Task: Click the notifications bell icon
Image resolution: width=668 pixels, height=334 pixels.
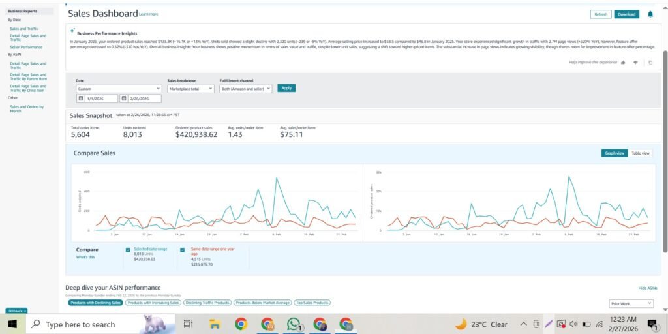Action: click(x=650, y=14)
